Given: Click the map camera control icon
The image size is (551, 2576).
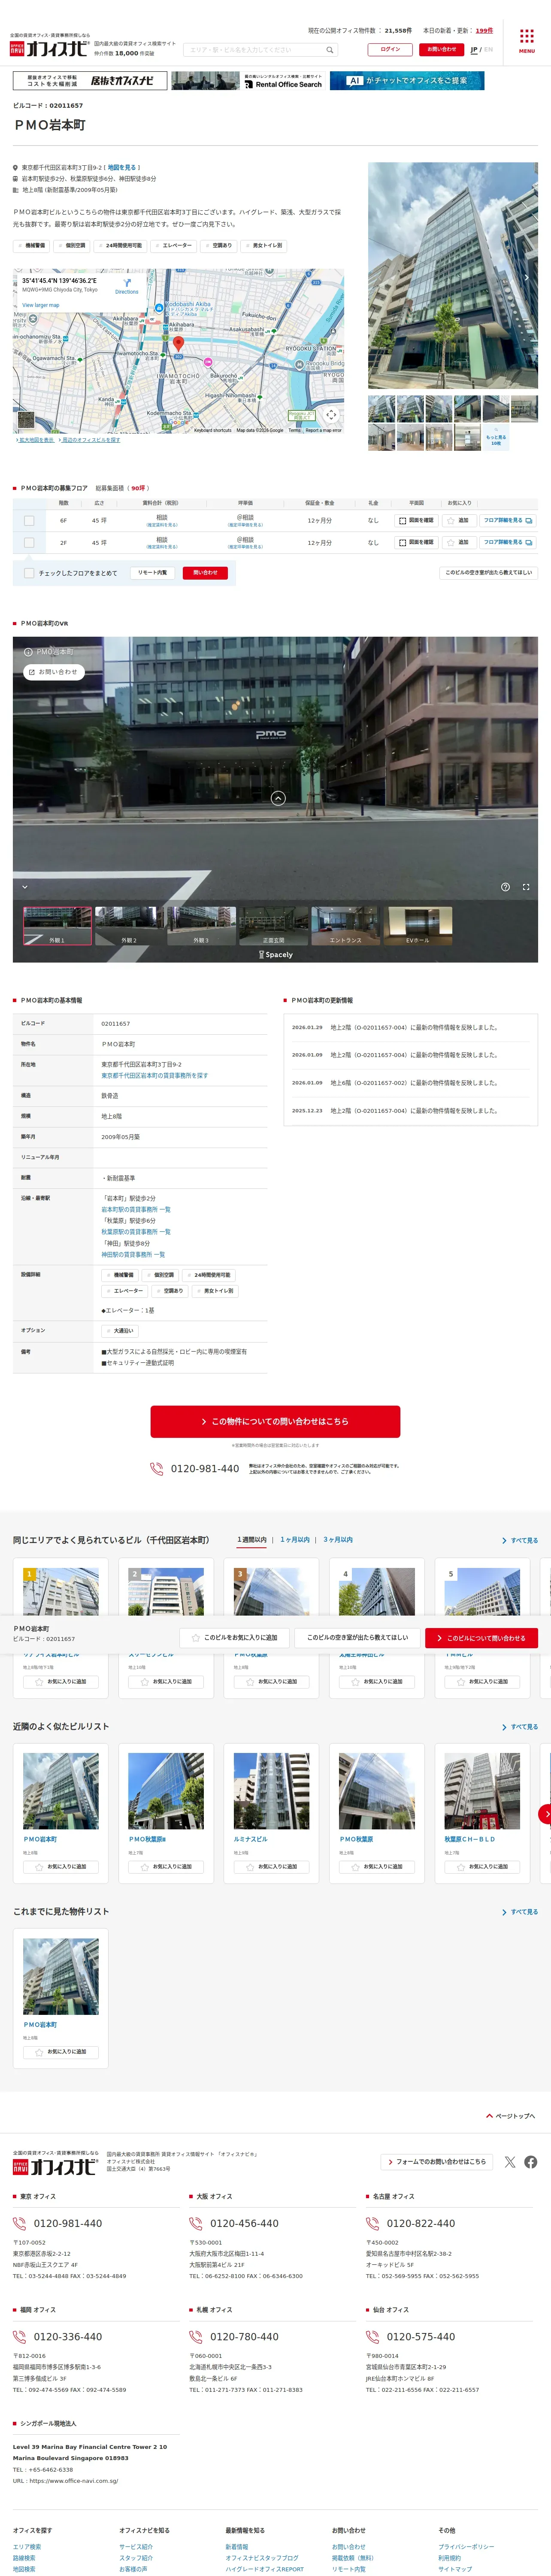Looking at the screenshot, I should pyautogui.click(x=331, y=414).
